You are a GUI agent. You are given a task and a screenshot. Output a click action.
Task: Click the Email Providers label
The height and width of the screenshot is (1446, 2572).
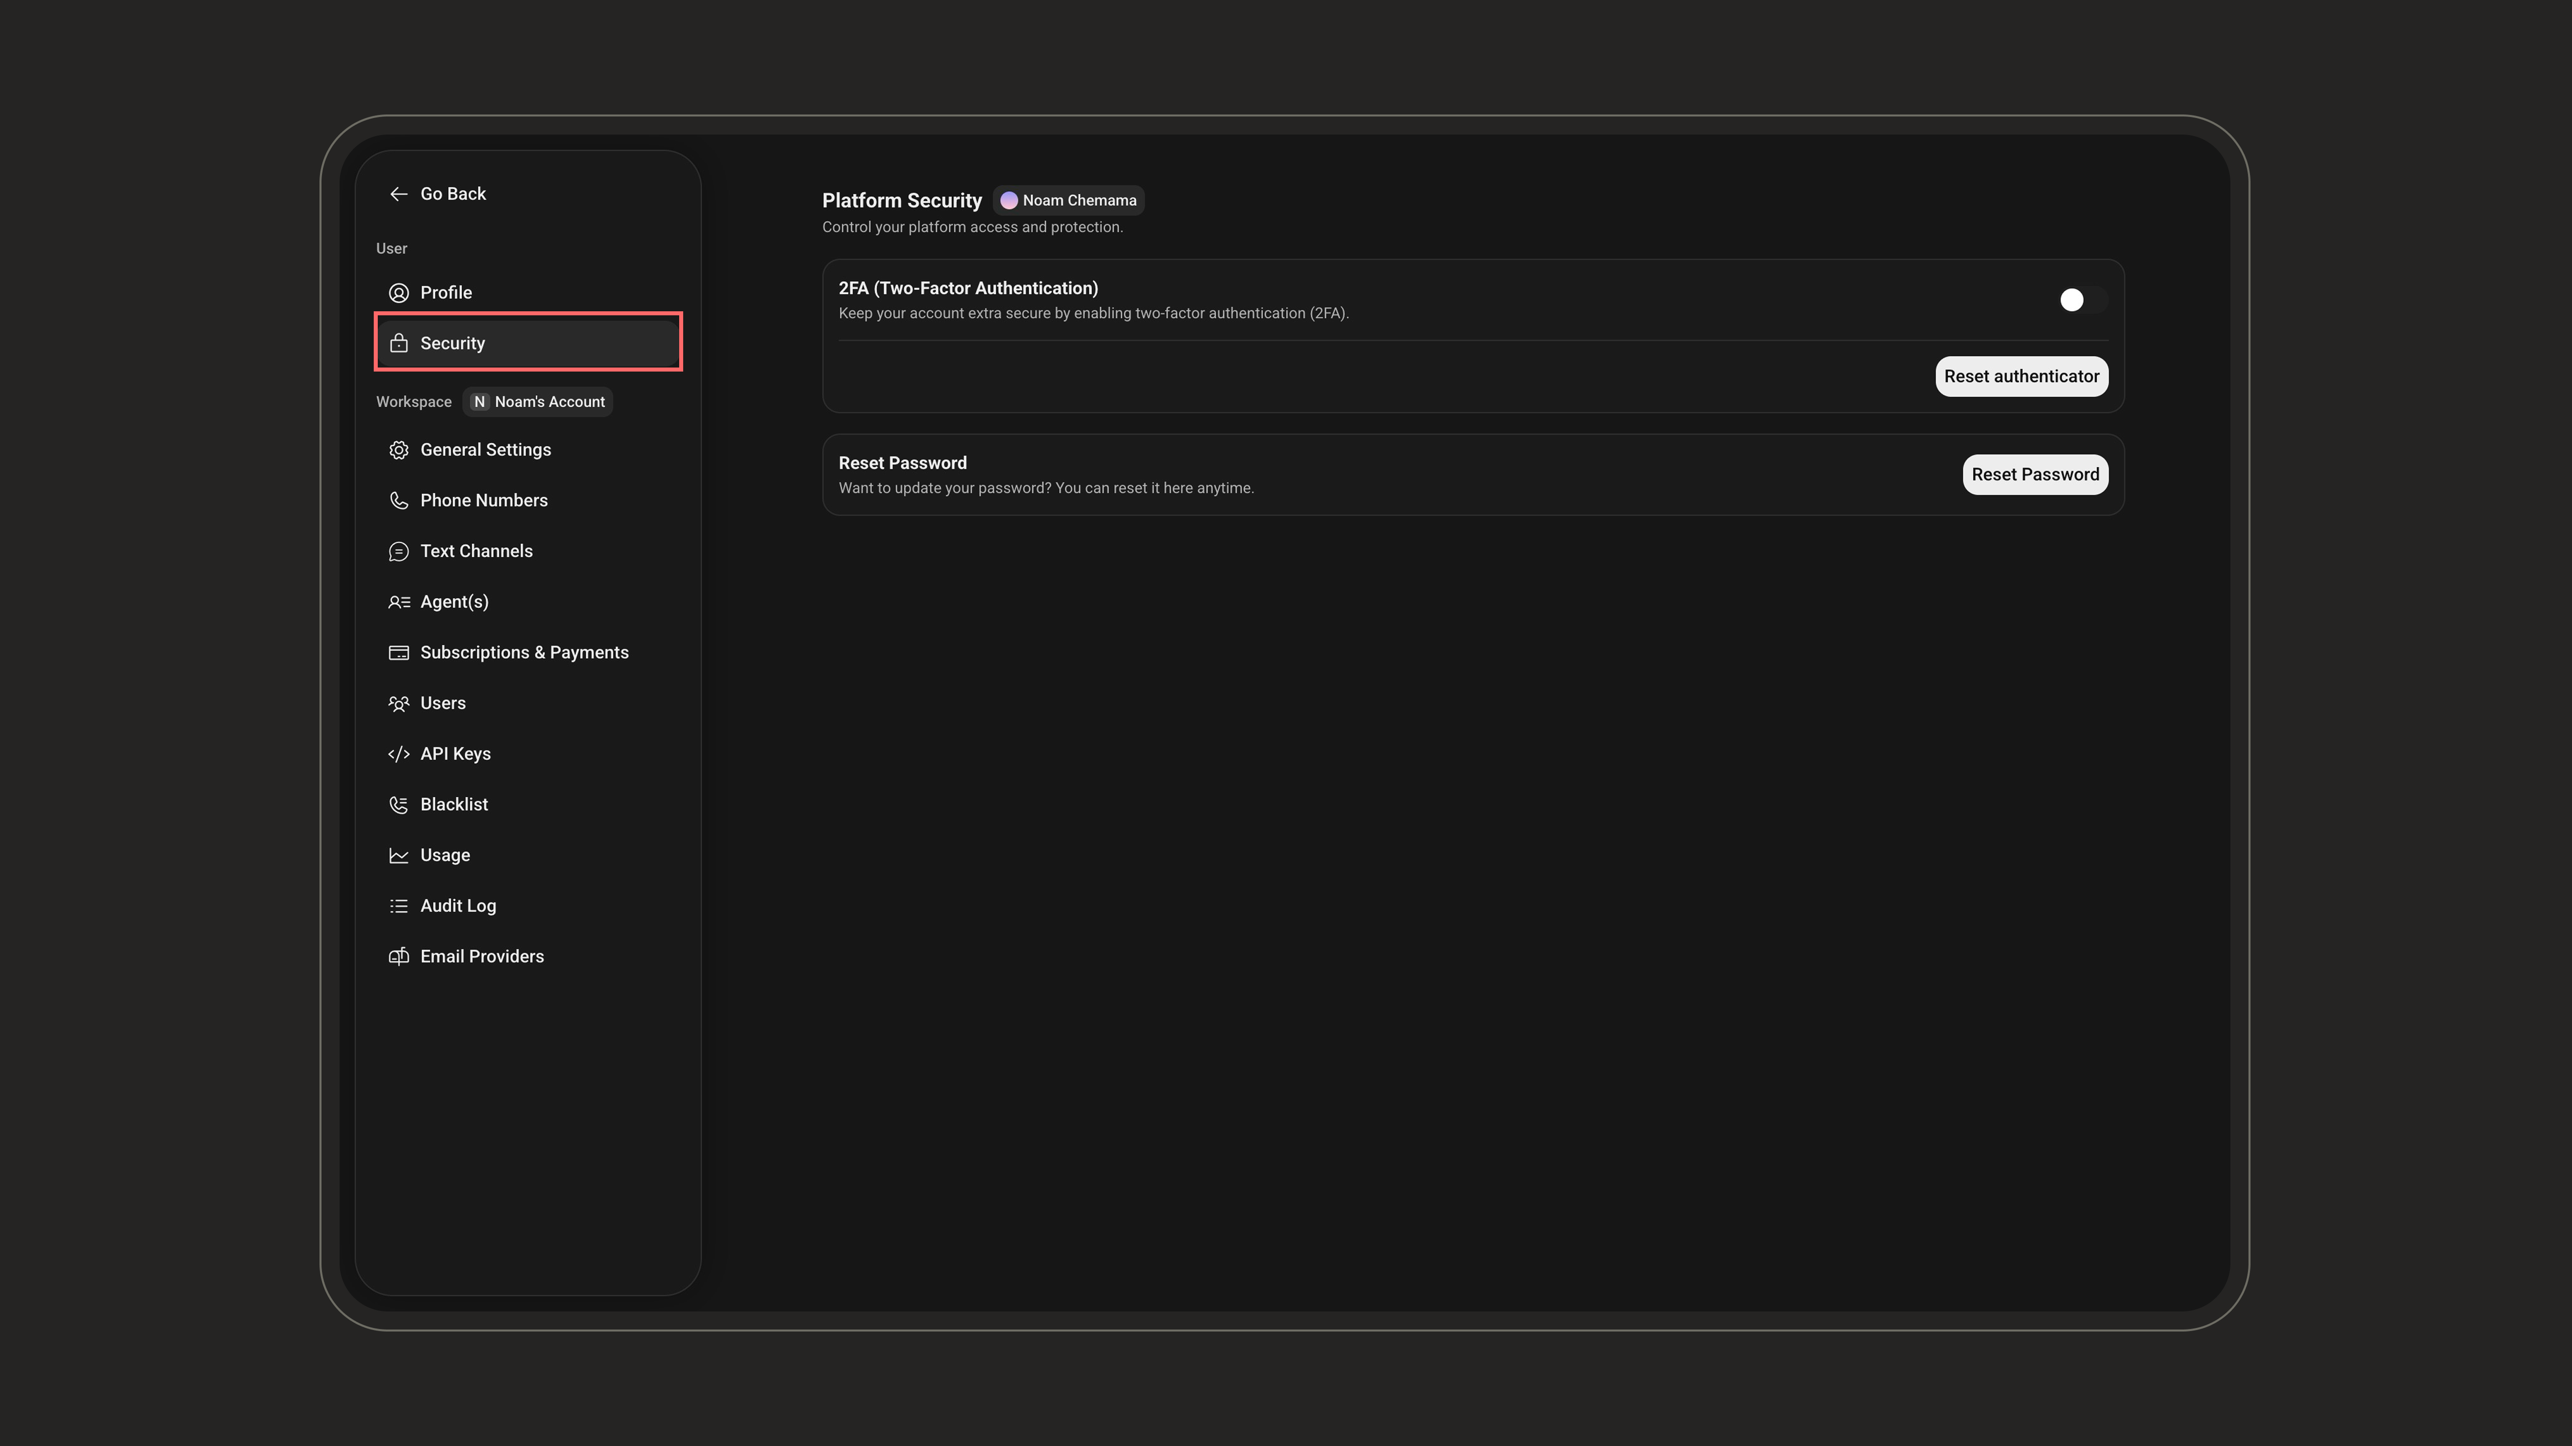(x=481, y=956)
